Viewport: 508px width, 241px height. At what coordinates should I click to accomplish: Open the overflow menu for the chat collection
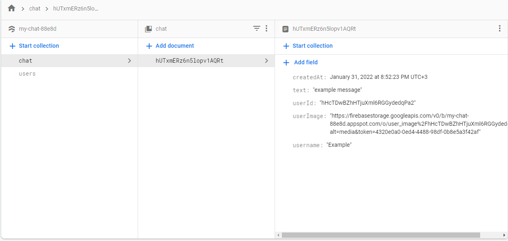[266, 28]
